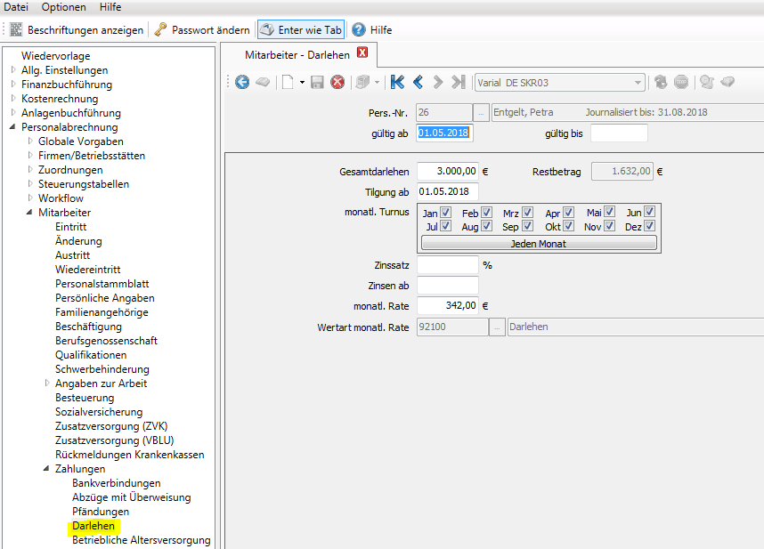Toggle the Enter wie Tab button
Image resolution: width=764 pixels, height=549 pixels.
[301, 29]
